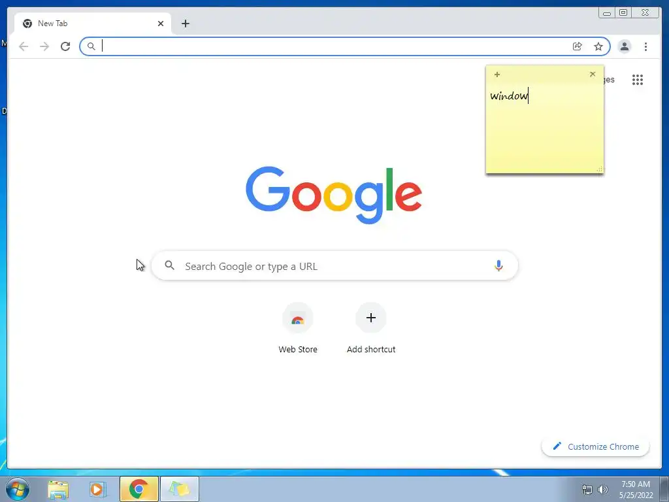Image resolution: width=669 pixels, height=502 pixels.
Task: Click the Web Store label
Action: coord(298,349)
